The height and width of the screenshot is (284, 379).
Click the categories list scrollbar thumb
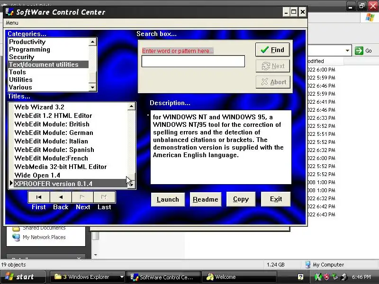(92, 77)
